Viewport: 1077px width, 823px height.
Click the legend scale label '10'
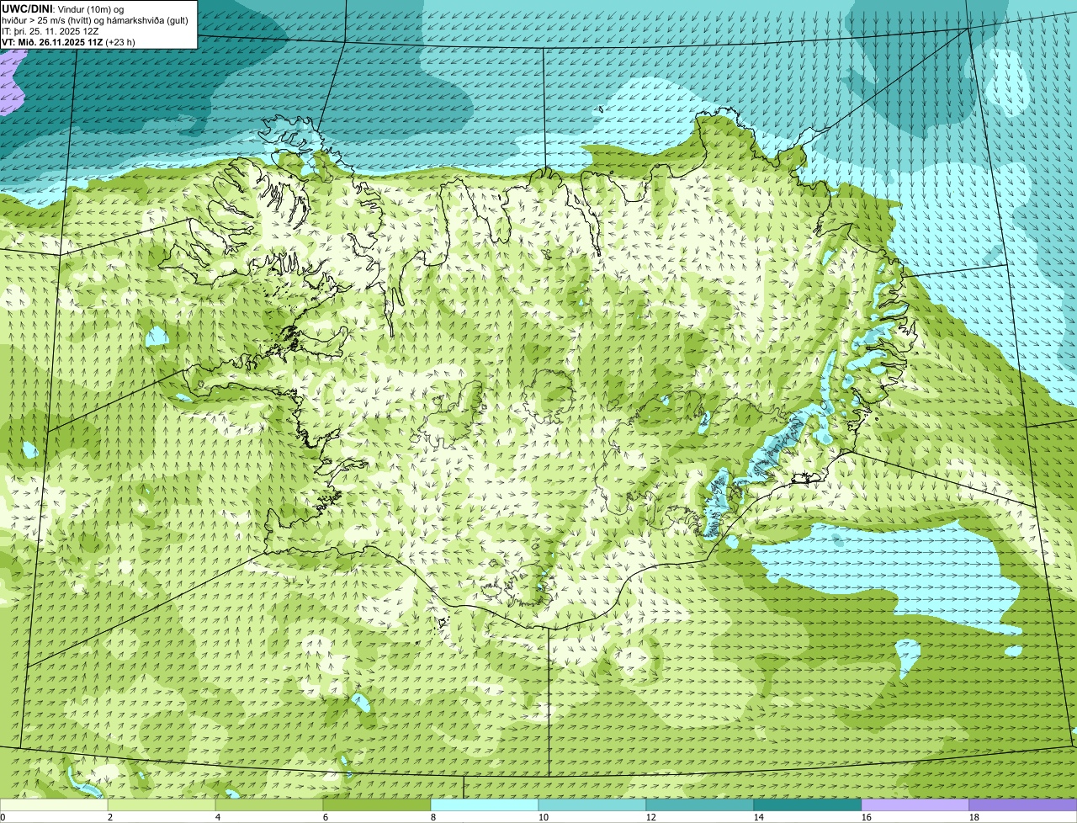pyautogui.click(x=544, y=817)
